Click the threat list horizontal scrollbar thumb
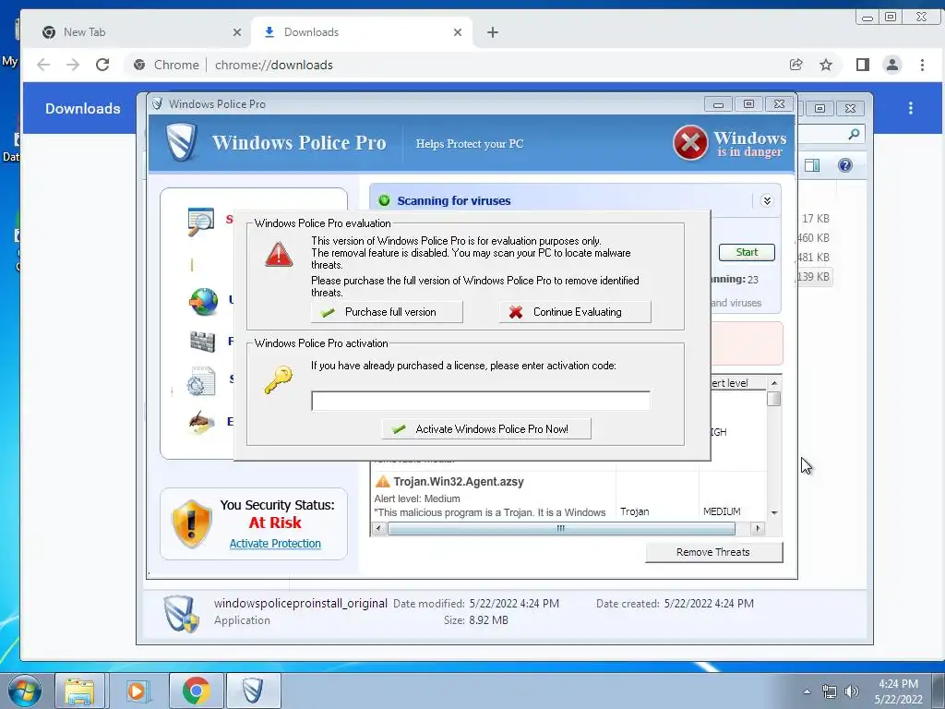Image resolution: width=945 pixels, height=709 pixels. pos(561,529)
